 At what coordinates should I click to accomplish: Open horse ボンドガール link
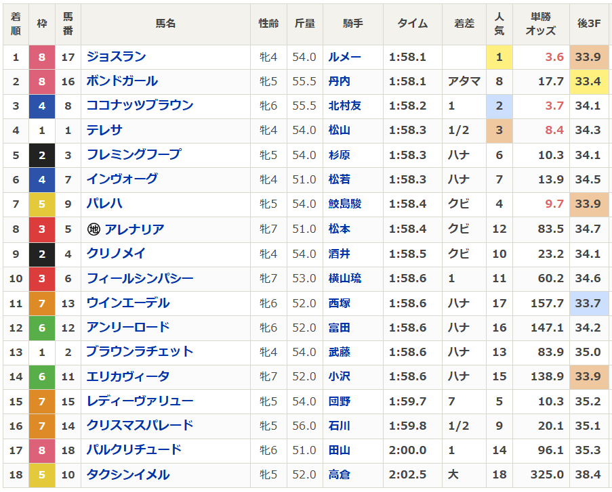point(122,81)
